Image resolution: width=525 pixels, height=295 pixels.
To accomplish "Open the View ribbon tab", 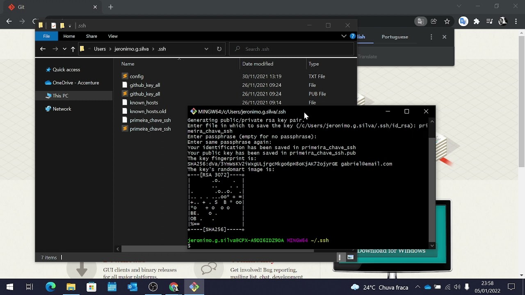I will (113, 36).
